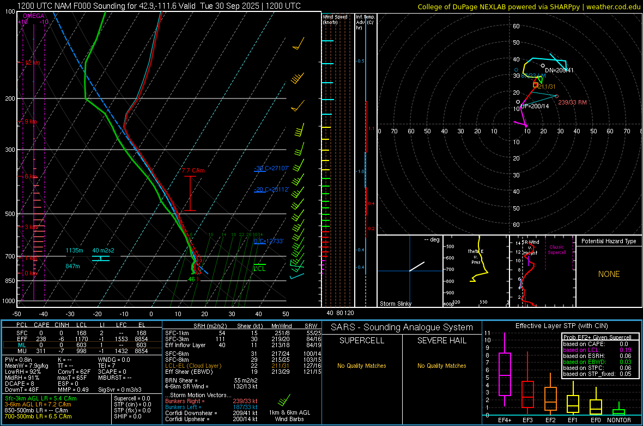This screenshot has height=426, width=643.
Task: Click the 7.7 C/km lapse rate label
Action: 193,170
